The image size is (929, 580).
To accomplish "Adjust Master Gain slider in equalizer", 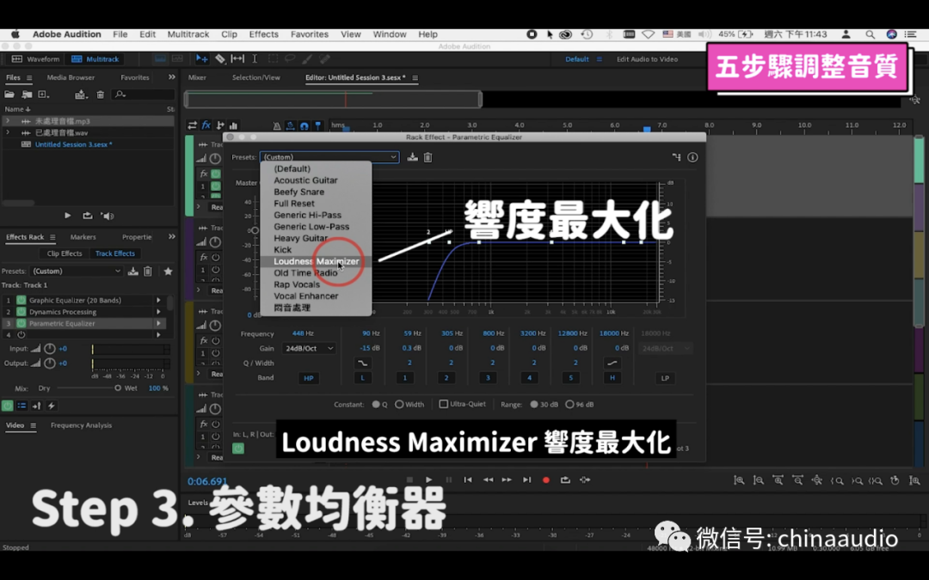I will 255,230.
